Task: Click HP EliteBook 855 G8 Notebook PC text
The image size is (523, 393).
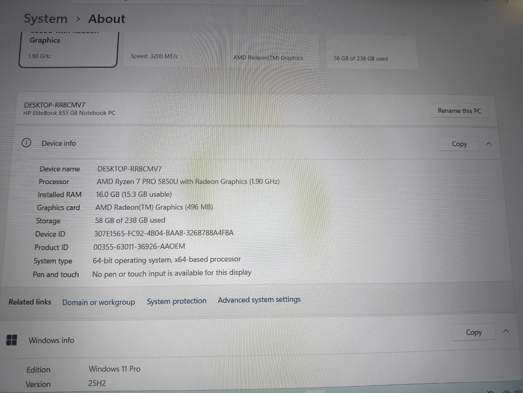Action: [x=69, y=113]
